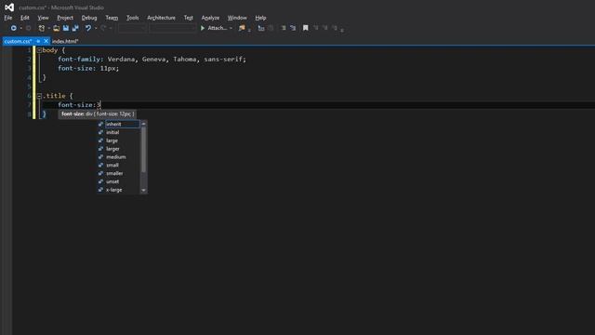Click the toolbar icon left of the indent icons
Image resolution: width=595 pixels, height=335 pixels.
(261, 28)
